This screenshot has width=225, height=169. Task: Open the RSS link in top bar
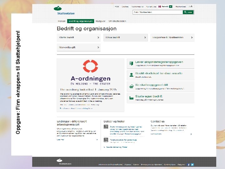117,7
